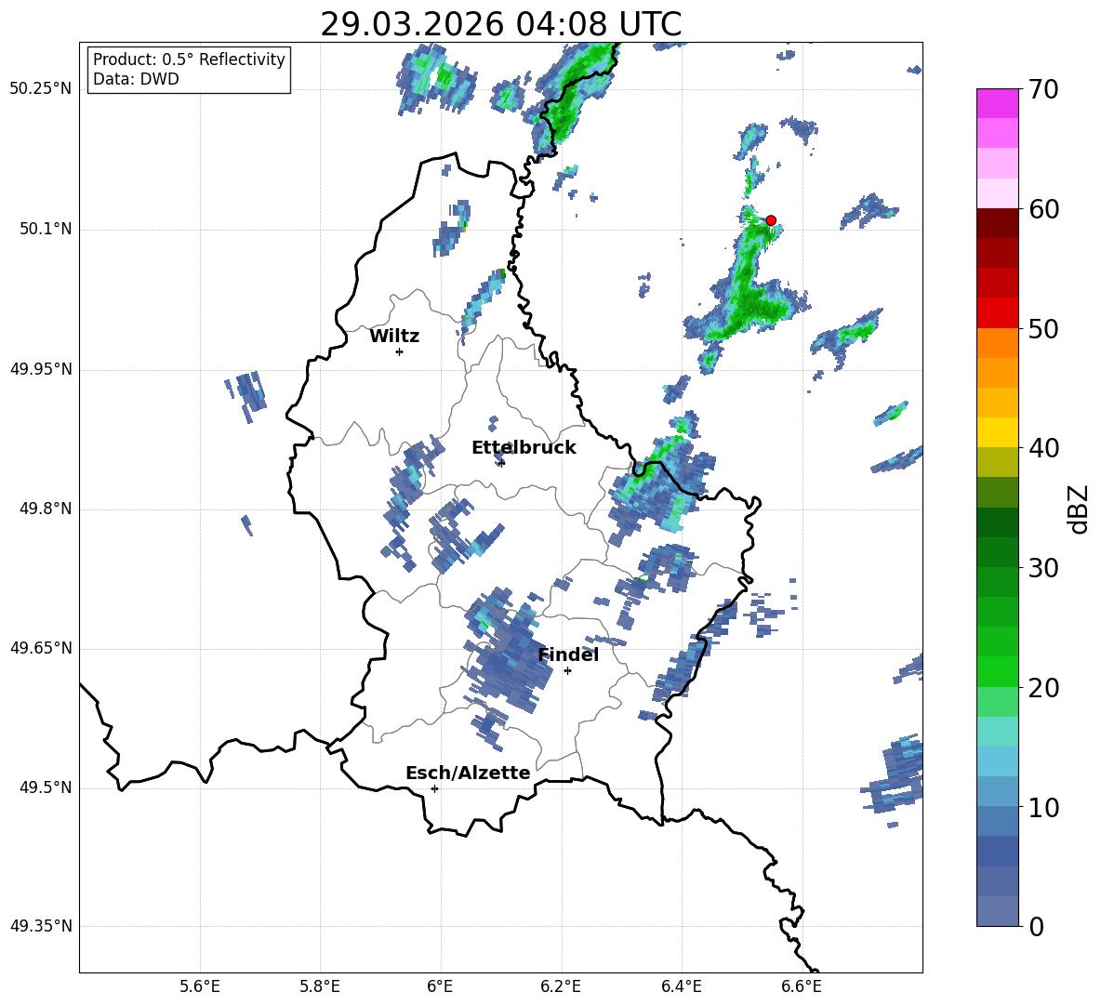Click the 'Product: 0.5° Reflectivity' text
The width and height of the screenshot is (1101, 1005).
pyautogui.click(x=189, y=59)
